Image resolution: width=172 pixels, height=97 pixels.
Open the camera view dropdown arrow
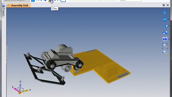(169, 26)
